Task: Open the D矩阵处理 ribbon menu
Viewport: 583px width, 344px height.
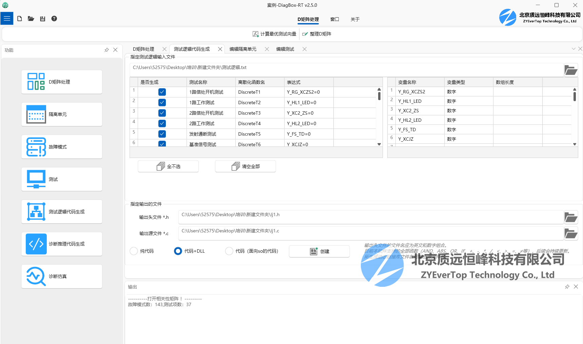Action: coord(308,19)
